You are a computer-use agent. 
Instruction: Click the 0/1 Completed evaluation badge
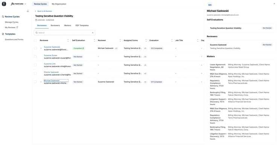tap(156, 82)
